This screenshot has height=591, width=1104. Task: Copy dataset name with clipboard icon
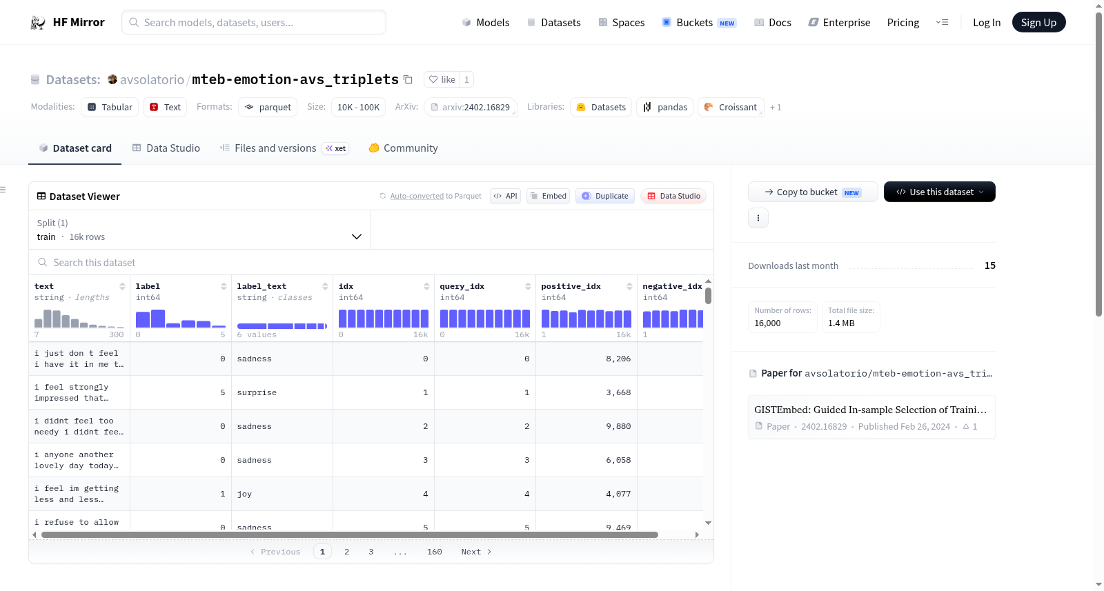click(408, 79)
